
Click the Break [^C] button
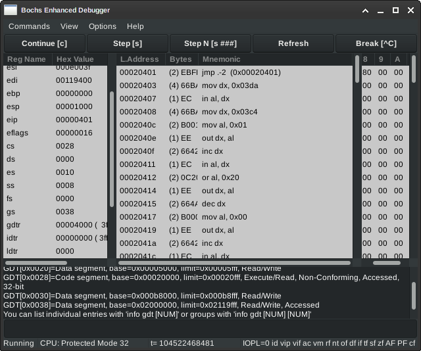376,43
